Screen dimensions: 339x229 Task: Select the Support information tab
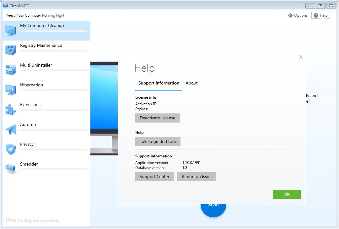tap(159, 83)
